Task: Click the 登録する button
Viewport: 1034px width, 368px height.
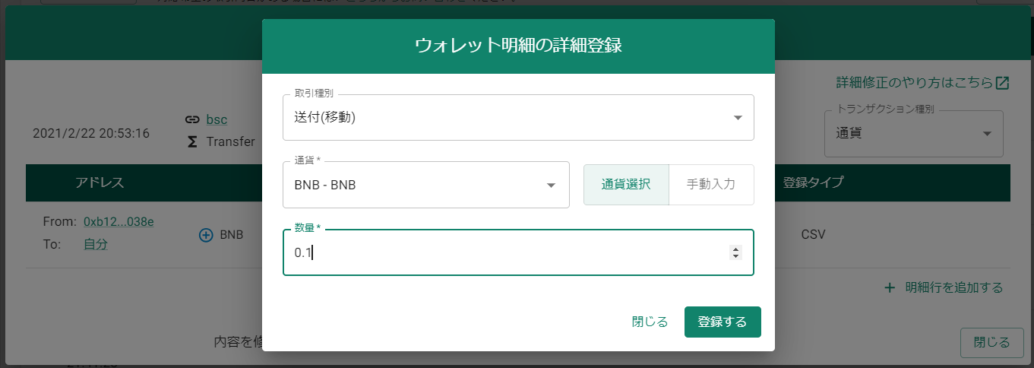Action: coord(723,322)
